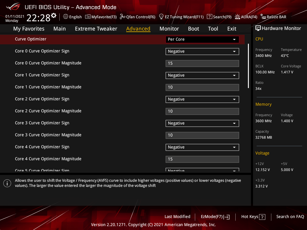Click Core 0 Curve Optimizer Magnitude field
Screen dimensions: 307x230
pos(202,63)
